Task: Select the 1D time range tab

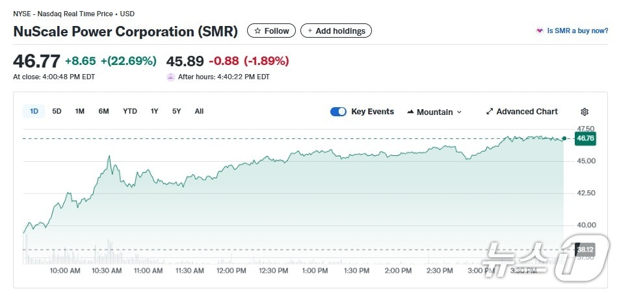Action: click(x=34, y=111)
